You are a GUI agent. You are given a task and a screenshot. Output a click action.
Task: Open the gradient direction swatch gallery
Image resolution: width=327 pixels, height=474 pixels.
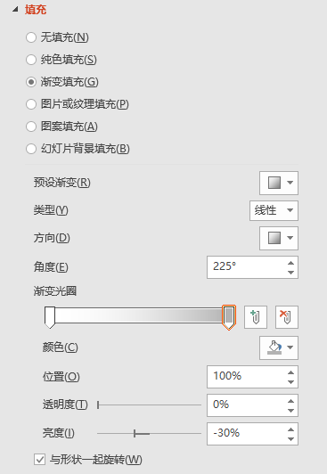279,238
